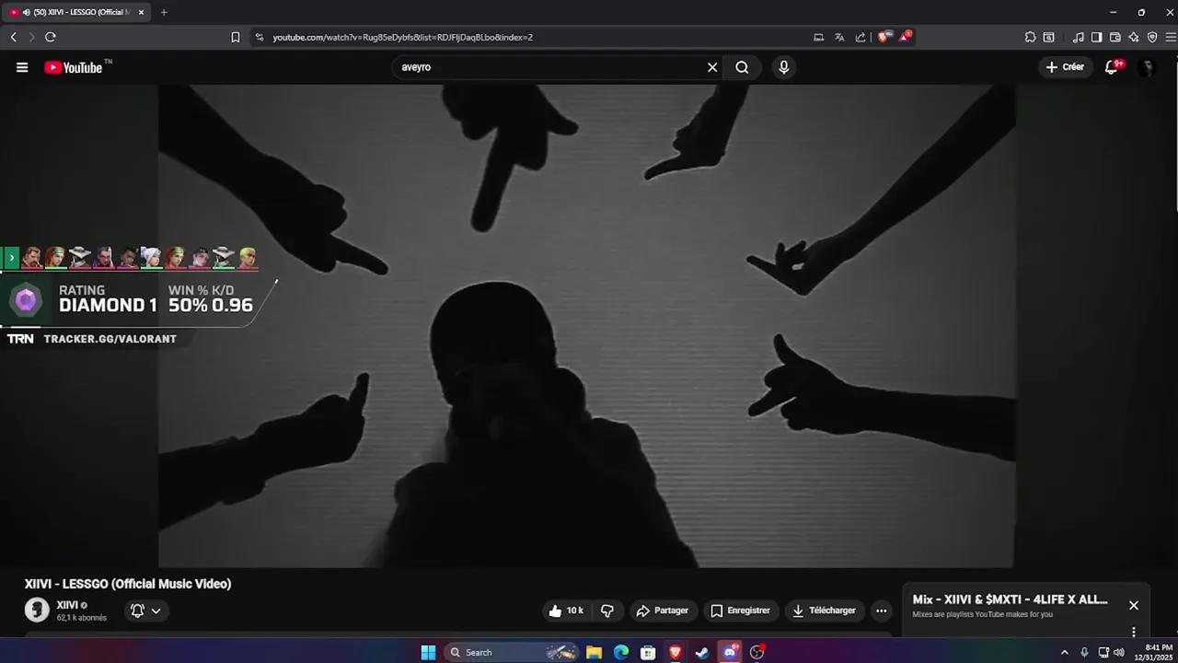Click the taskbar Search box

[513, 652]
